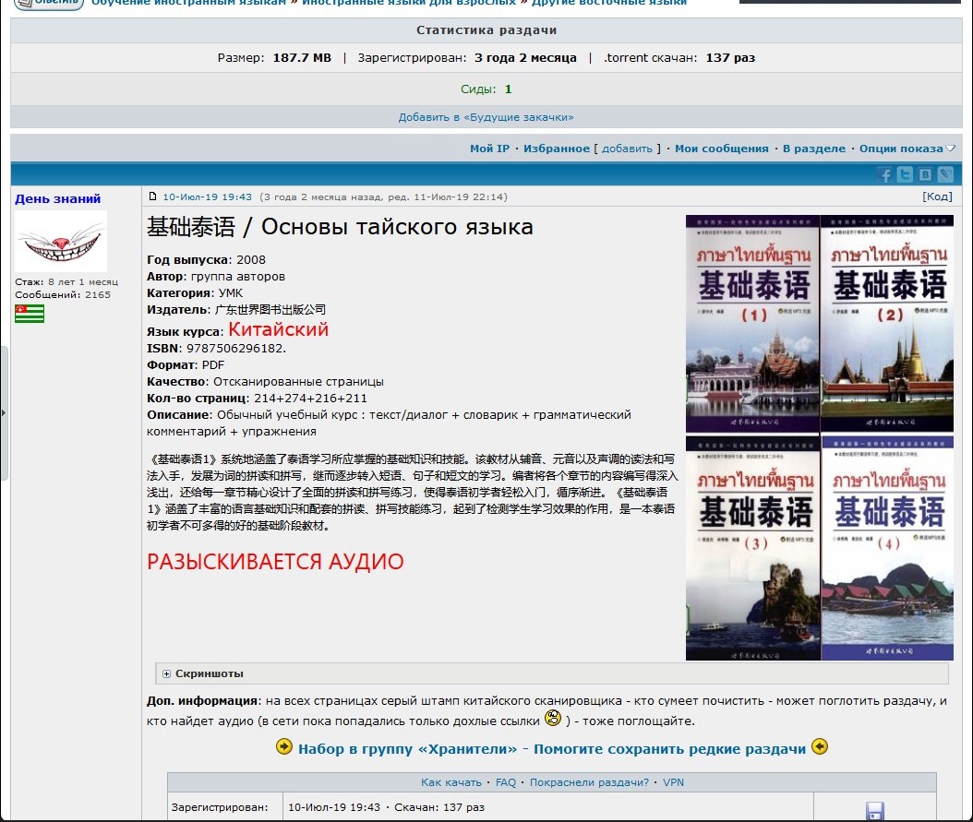Click the Статистика раздачи header
Screen dimensions: 973x822
[486, 30]
